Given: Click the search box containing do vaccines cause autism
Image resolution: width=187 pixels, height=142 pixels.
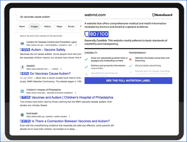Looking at the screenshot, I should [x=49, y=17].
